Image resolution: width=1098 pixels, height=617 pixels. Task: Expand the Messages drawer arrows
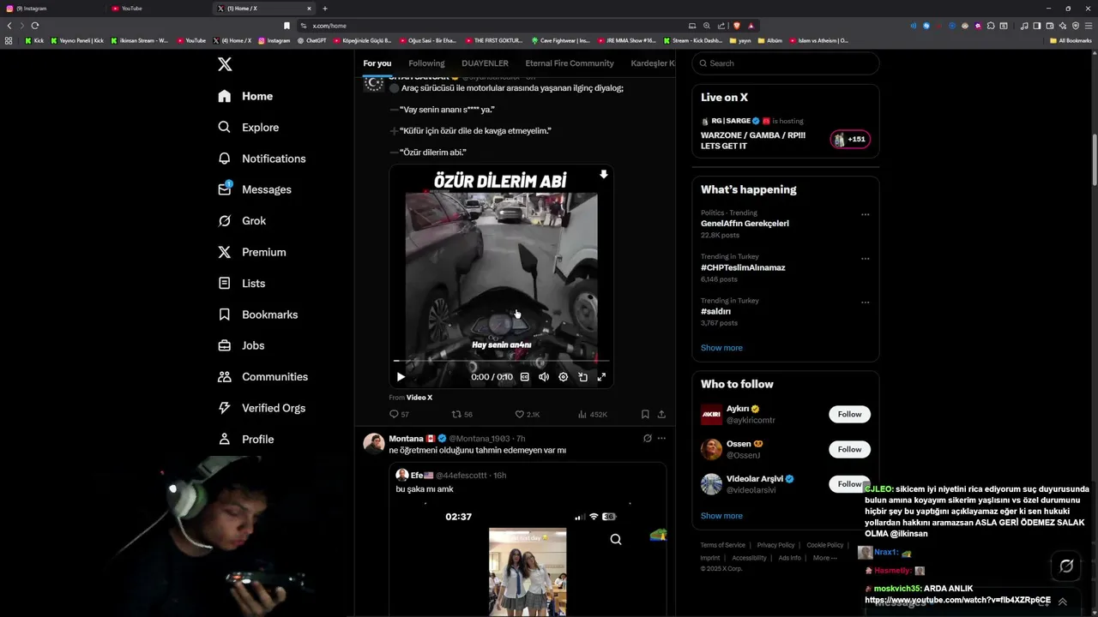point(1063,602)
